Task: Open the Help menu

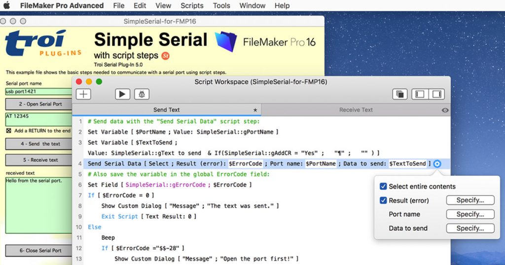Action: (282, 5)
